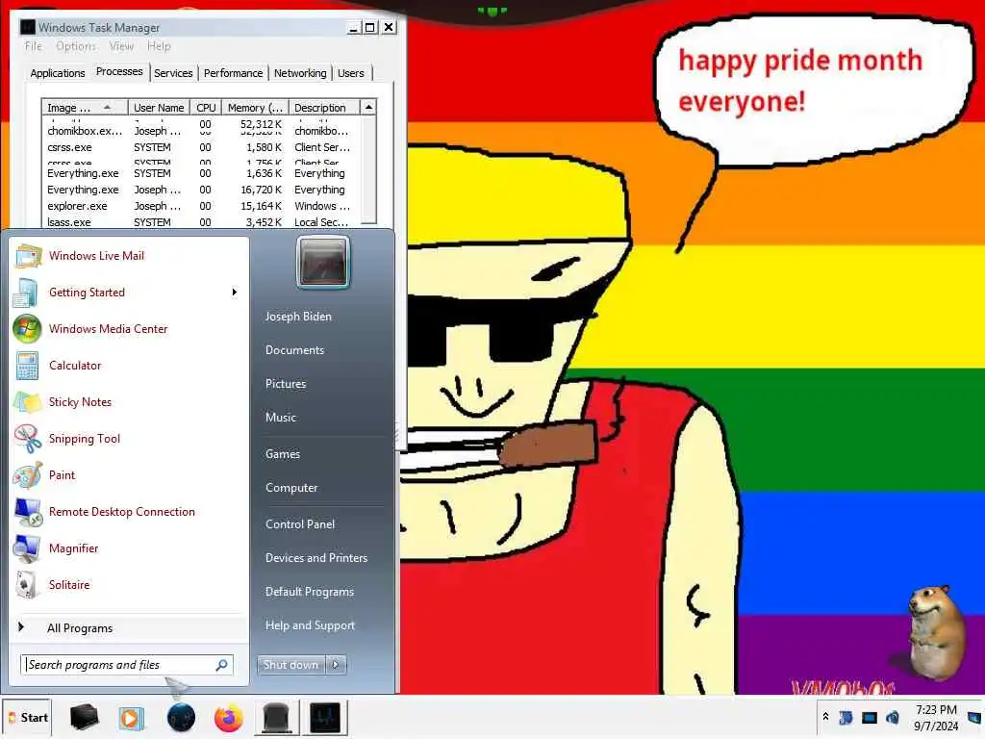Switch to Networking tab
This screenshot has width=985, height=739.
click(x=300, y=73)
